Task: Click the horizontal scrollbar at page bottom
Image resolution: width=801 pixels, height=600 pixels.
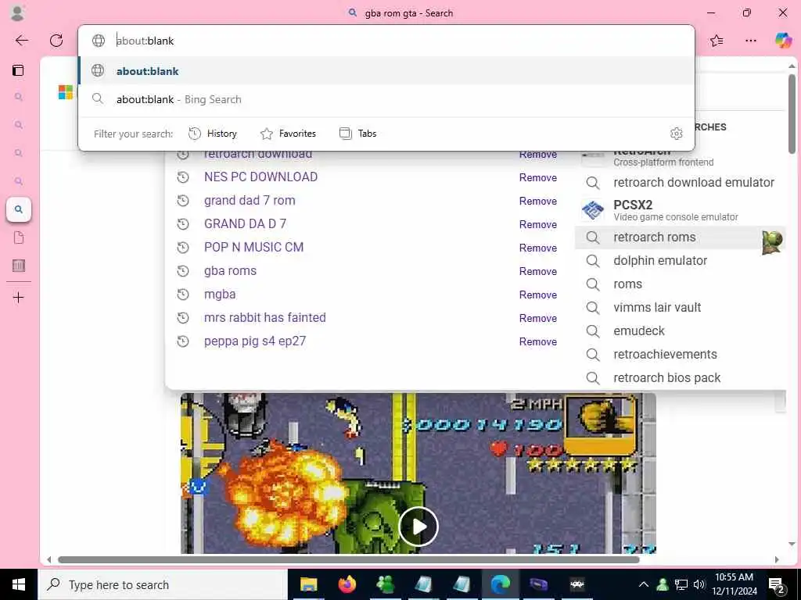Action: pyautogui.click(x=348, y=559)
